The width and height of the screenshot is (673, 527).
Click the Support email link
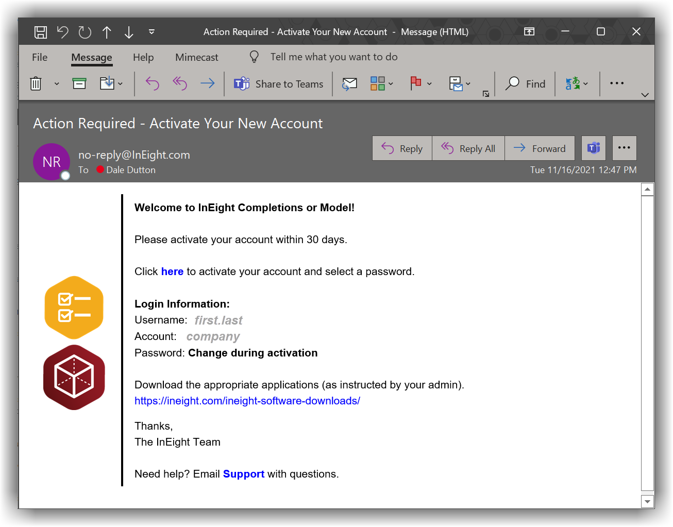point(244,474)
